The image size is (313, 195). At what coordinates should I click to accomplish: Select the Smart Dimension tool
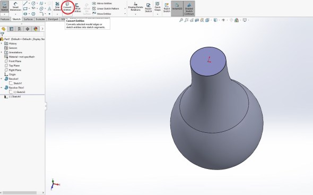15,6
